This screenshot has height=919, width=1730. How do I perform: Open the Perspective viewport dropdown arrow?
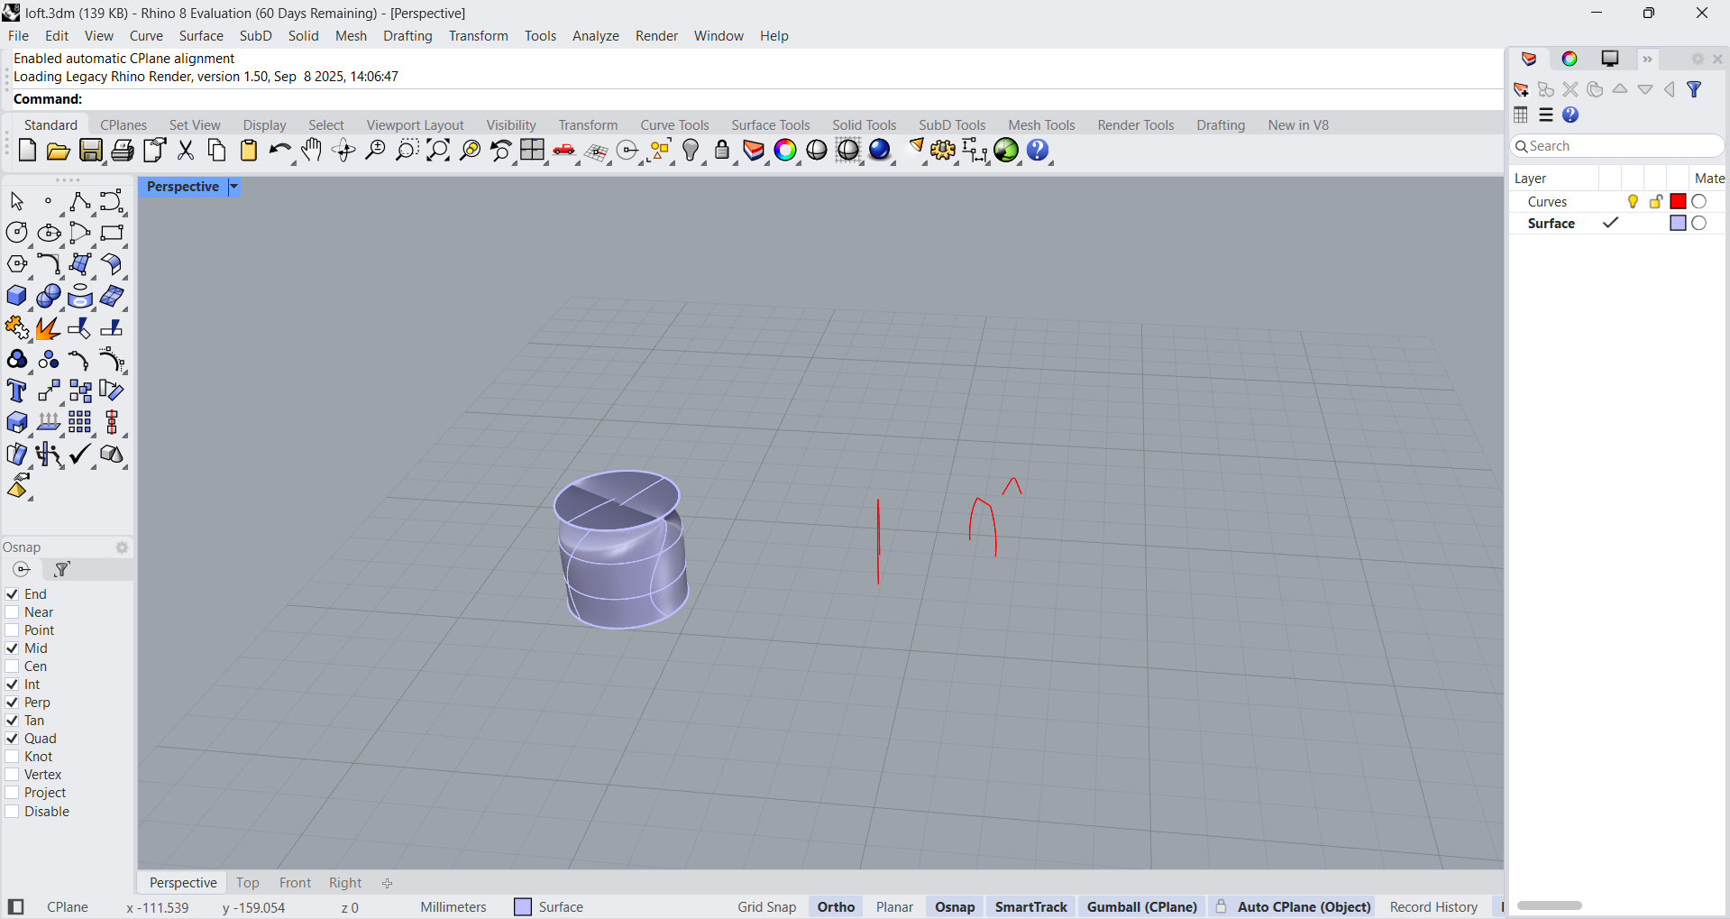point(233,187)
